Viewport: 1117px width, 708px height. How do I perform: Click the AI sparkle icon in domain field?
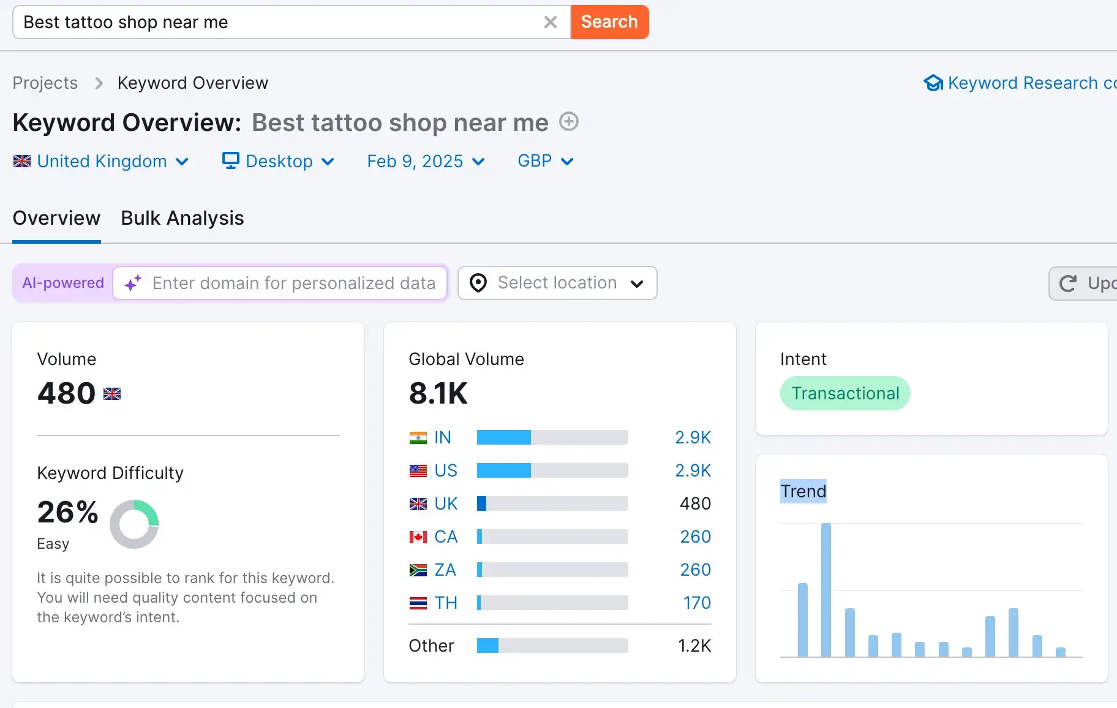point(132,283)
